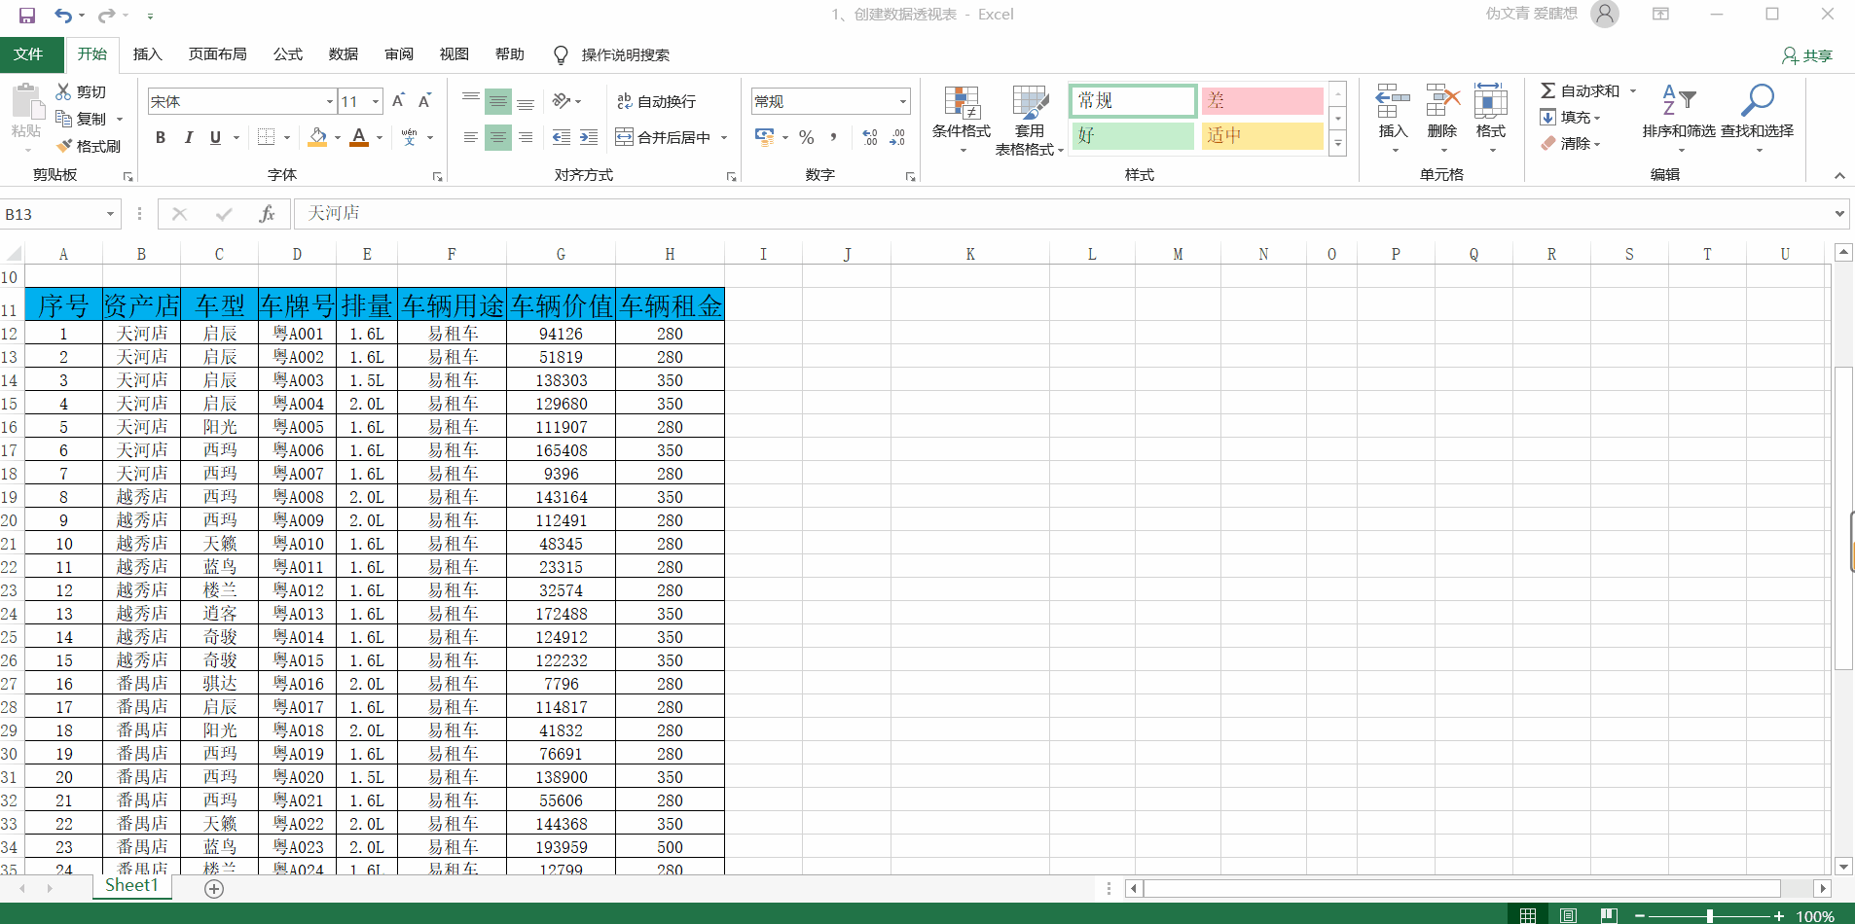The image size is (1855, 924).
Task: Expand the AutoSum dropdown arrow
Action: 1633,90
